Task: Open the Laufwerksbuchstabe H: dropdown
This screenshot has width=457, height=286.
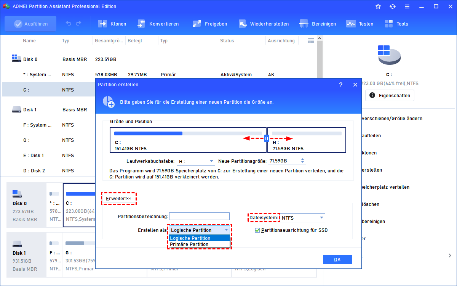Action: [196, 161]
